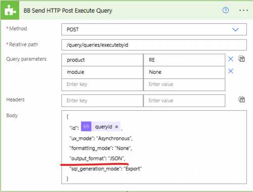Image resolution: width=253 pixels, height=192 pixels.
Task: Click the module key field
Action: [x=102, y=72]
